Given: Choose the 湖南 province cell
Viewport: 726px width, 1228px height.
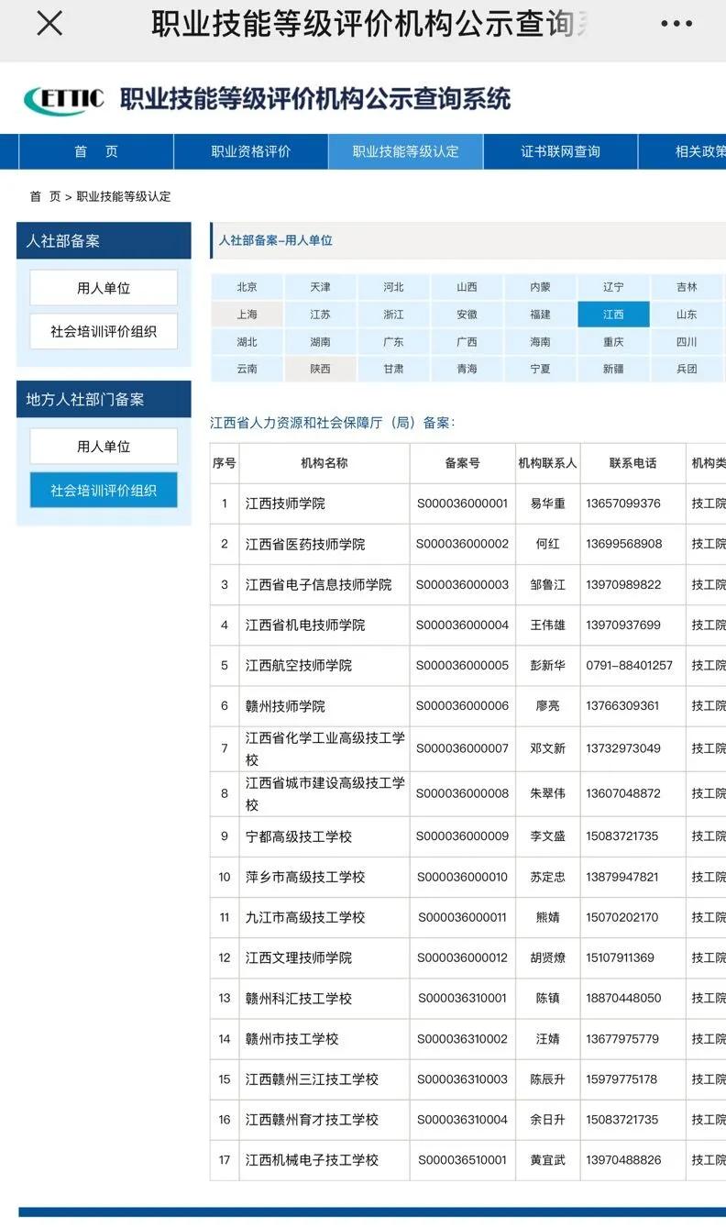Looking at the screenshot, I should coord(321,342).
